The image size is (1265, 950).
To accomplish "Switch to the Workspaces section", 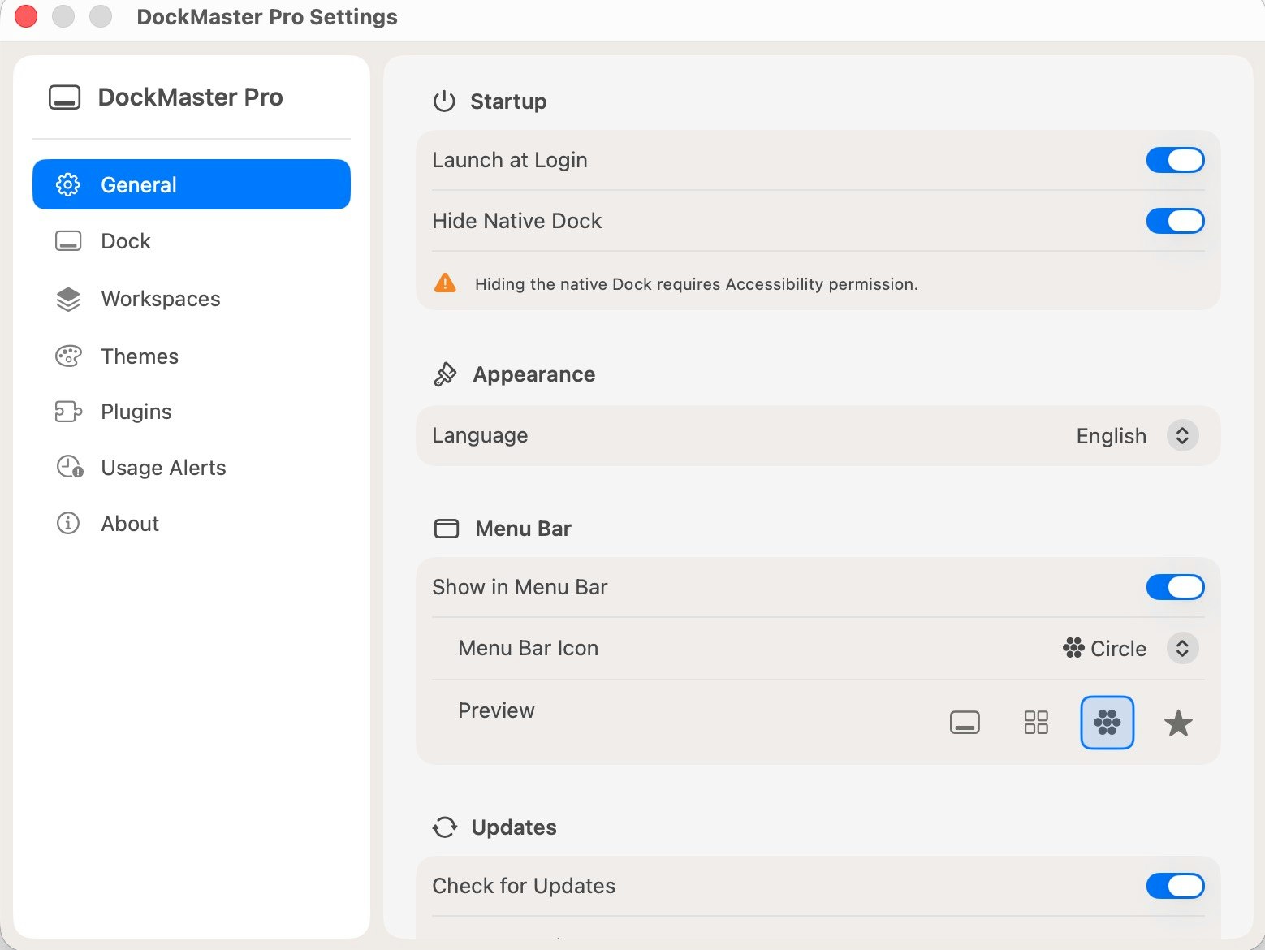I will [192, 299].
